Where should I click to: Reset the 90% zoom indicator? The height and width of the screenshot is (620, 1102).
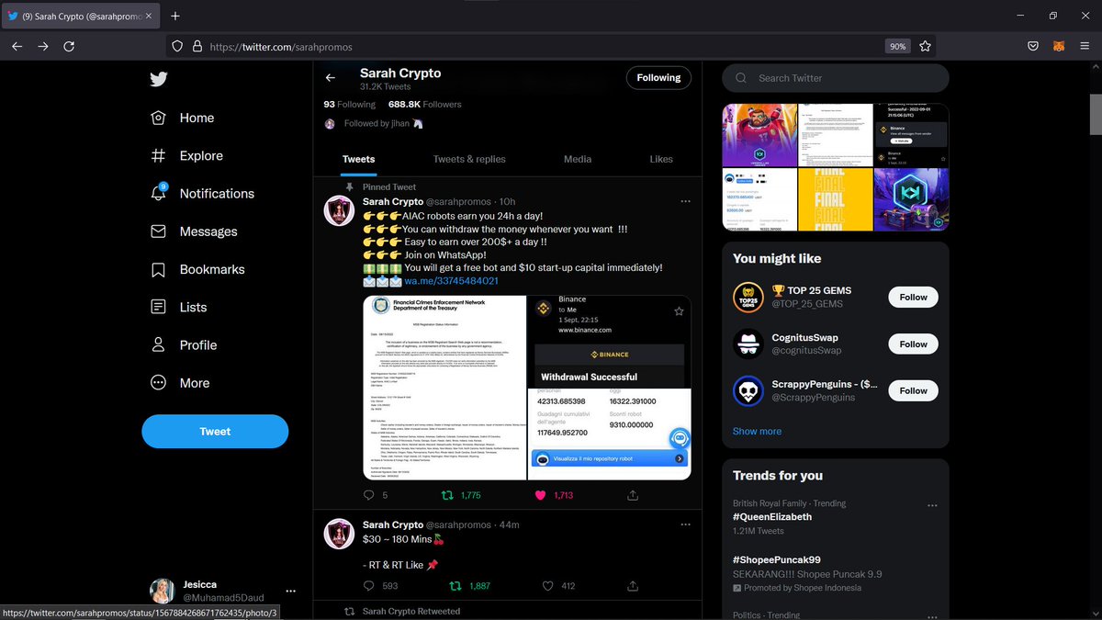tap(898, 46)
